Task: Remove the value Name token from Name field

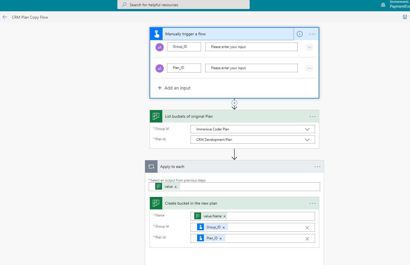Action: (x=225, y=216)
